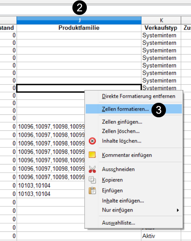Expand the Nur einfügen submenu arrow

point(178,210)
